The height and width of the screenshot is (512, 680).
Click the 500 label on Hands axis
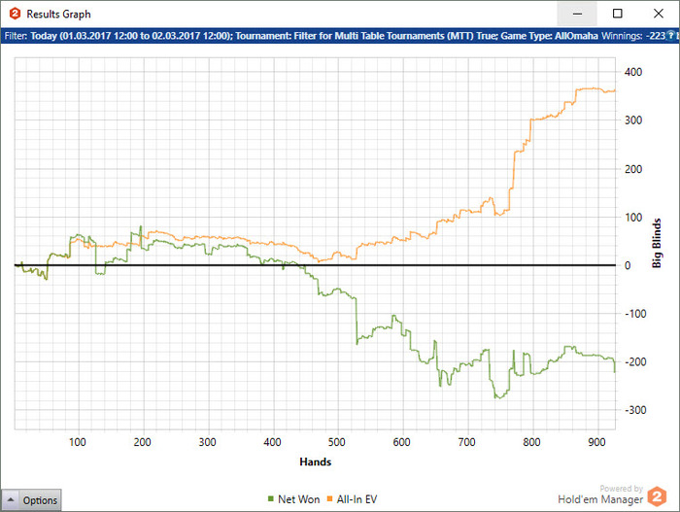tap(336, 442)
